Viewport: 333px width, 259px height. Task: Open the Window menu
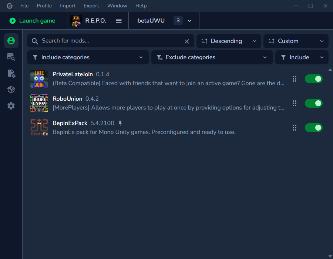click(117, 6)
